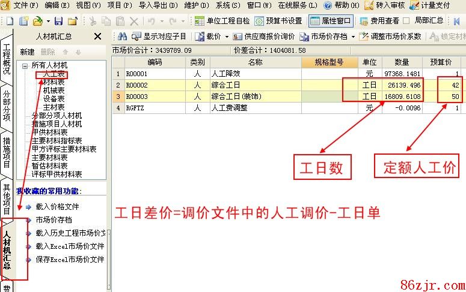Open the 载价 dropdown arrow

[x=227, y=37]
